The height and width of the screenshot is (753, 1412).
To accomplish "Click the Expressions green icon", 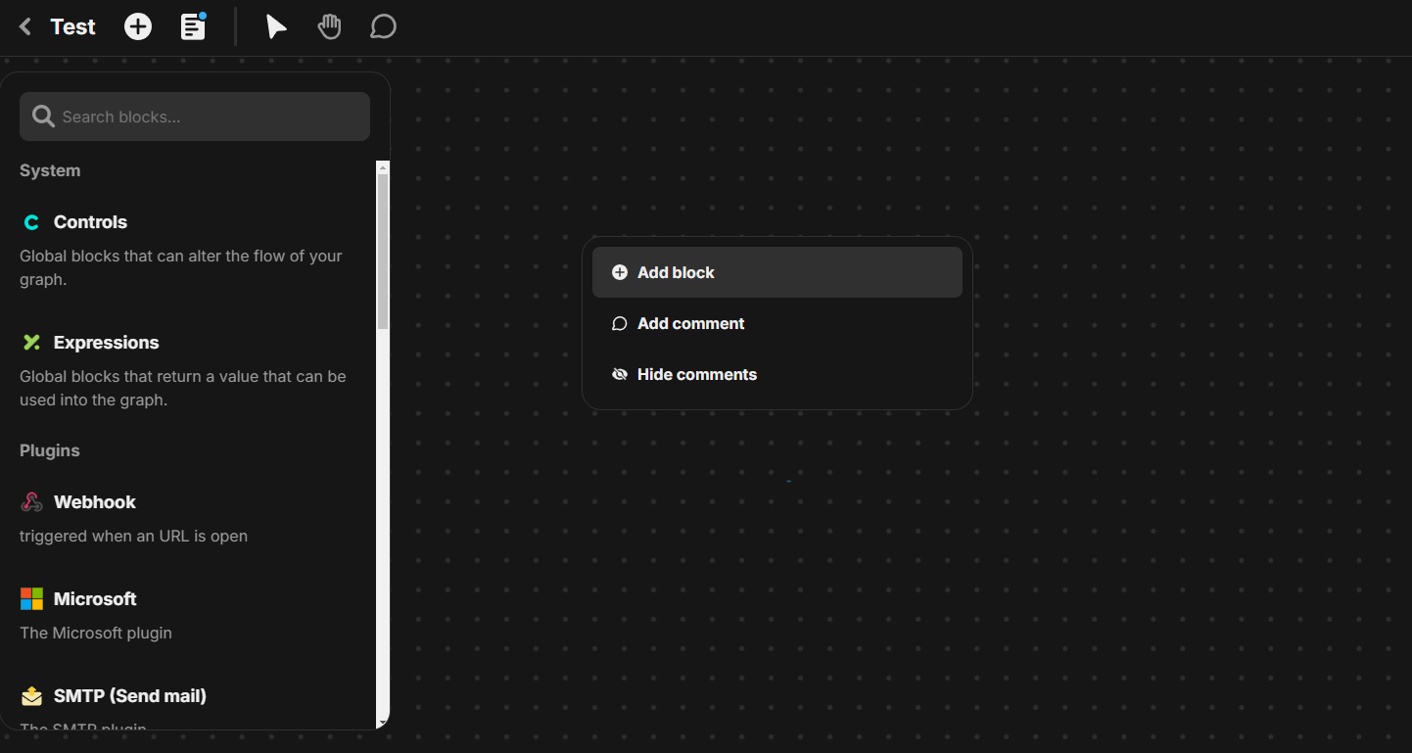I will click(31, 343).
